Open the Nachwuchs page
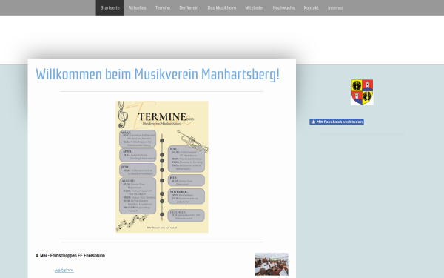 click(x=283, y=7)
